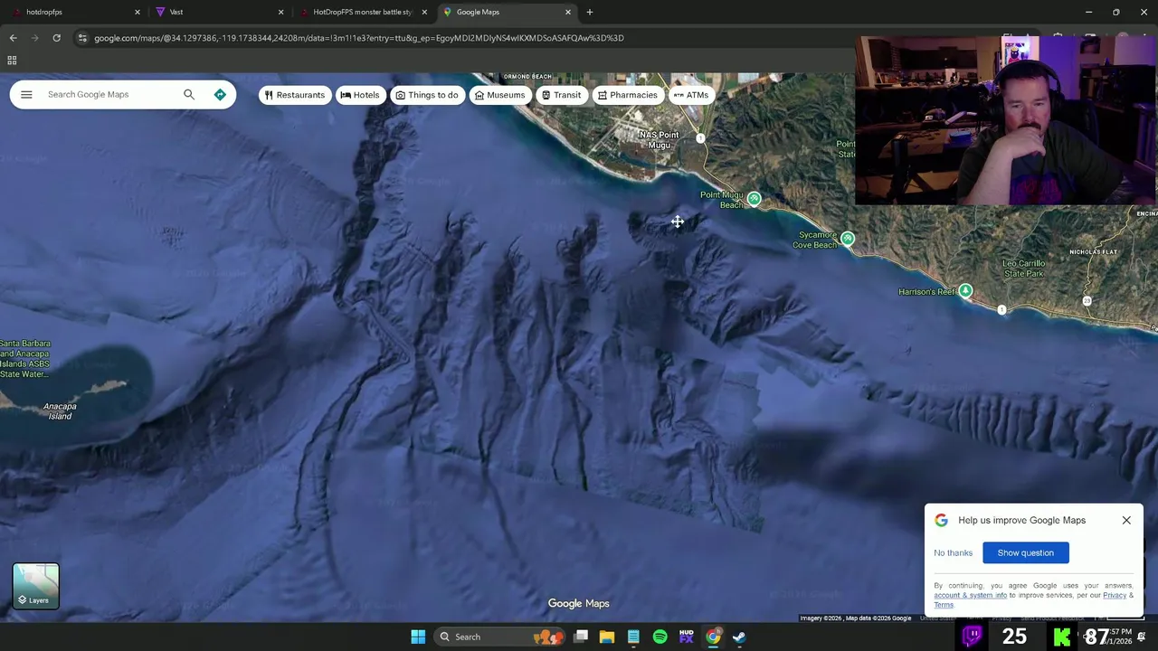
Task: Click the Highway 1 shield near NAS Point Mugu
Action: (x=700, y=138)
